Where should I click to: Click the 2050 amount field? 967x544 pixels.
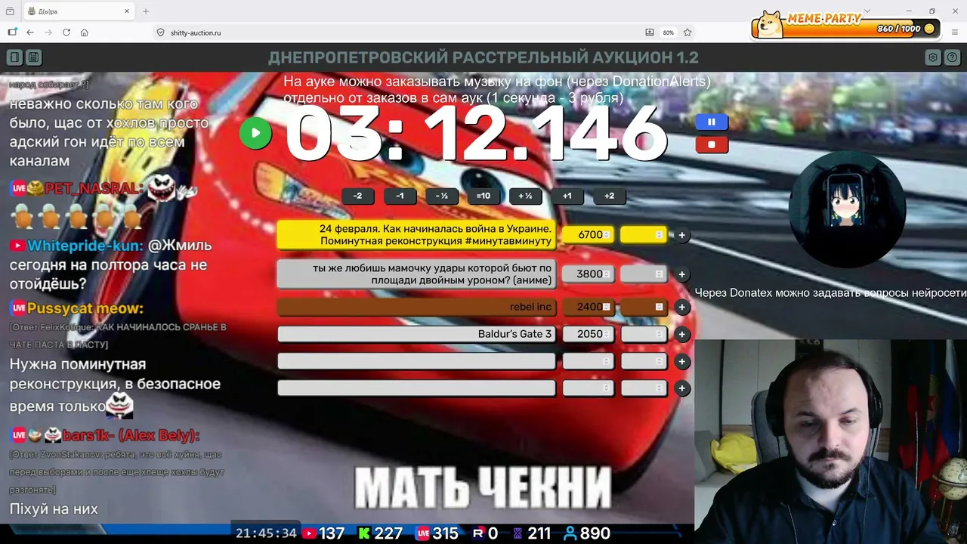point(589,334)
